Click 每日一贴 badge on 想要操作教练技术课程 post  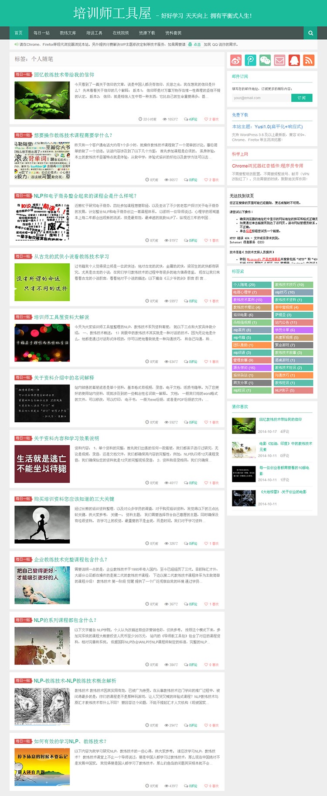(23, 135)
